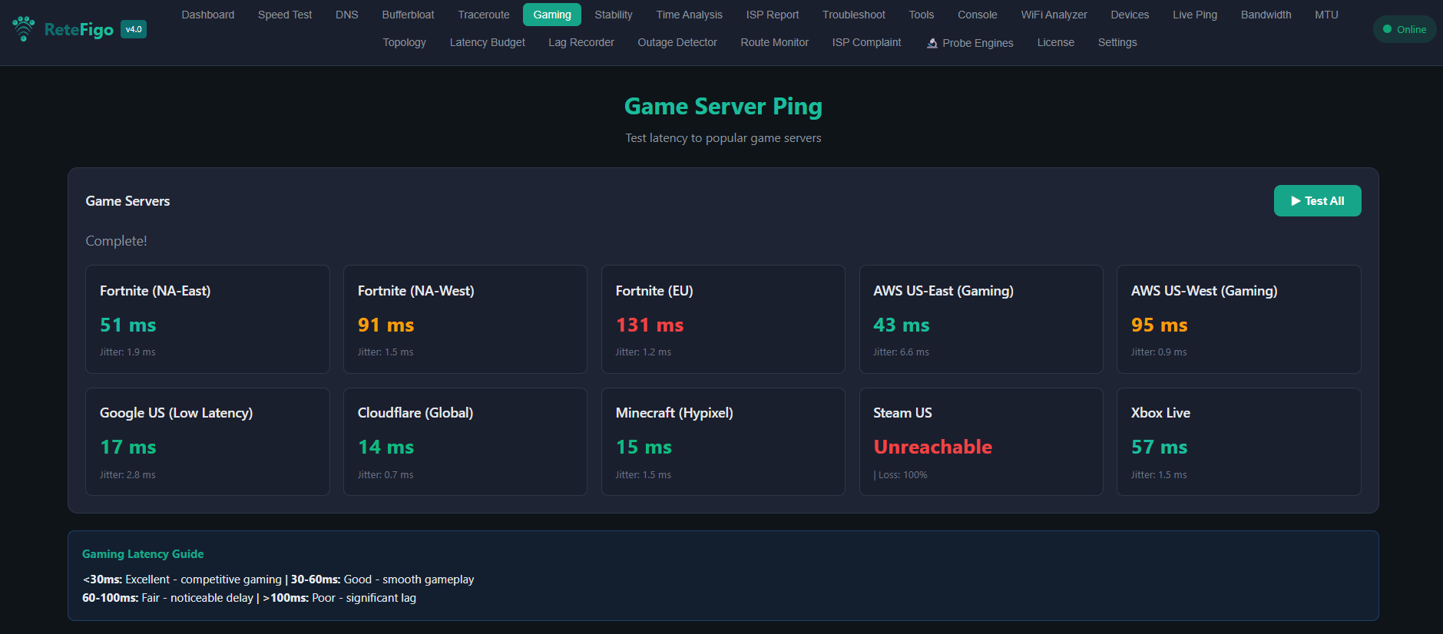Navigate to the Lag Recorder page
Screen dimensions: 1443x634
coord(581,42)
